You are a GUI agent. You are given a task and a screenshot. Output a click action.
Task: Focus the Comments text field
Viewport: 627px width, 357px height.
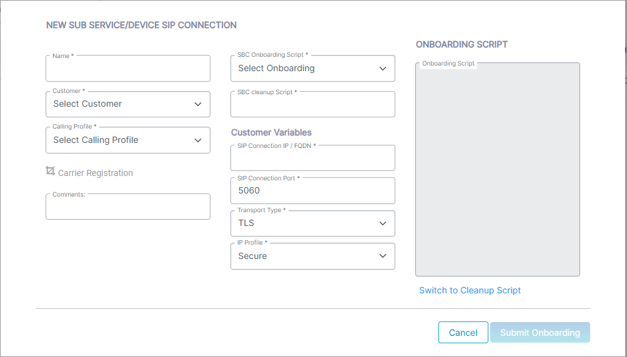click(128, 207)
